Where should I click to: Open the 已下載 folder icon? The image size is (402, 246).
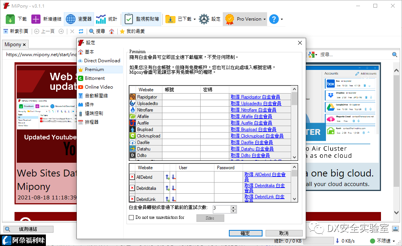170,19
